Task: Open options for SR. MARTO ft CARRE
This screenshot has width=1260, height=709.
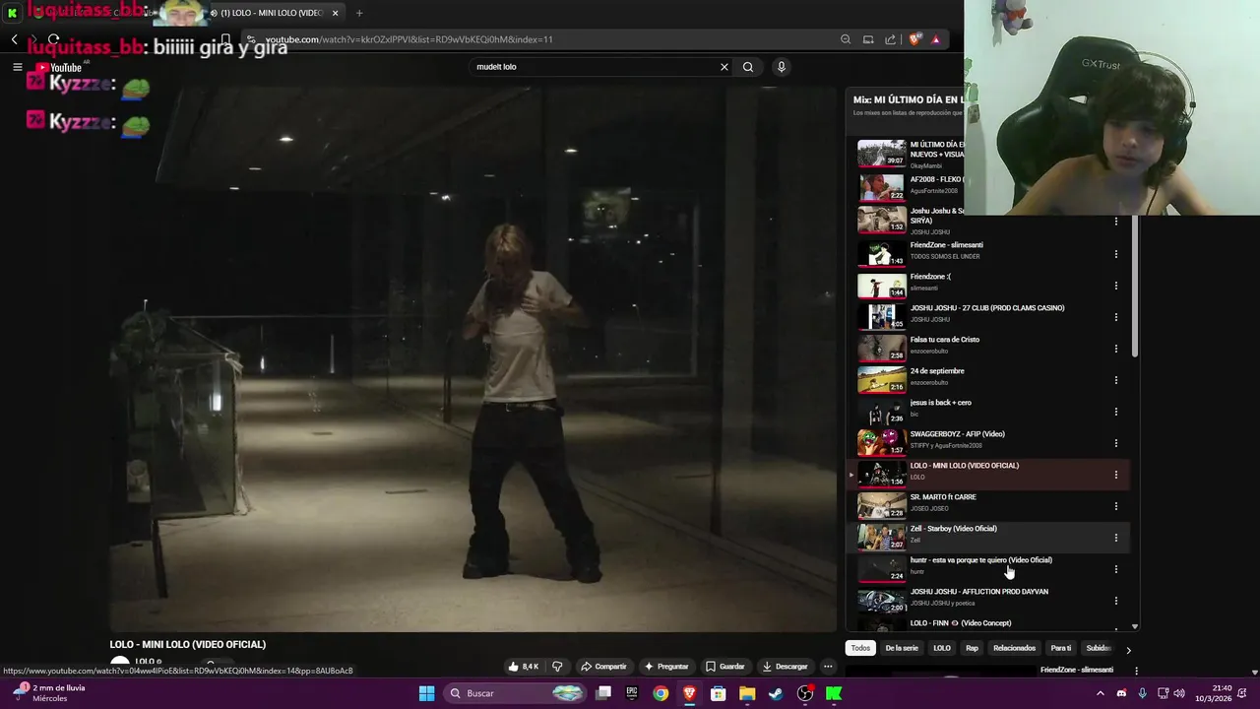Action: (1116, 506)
